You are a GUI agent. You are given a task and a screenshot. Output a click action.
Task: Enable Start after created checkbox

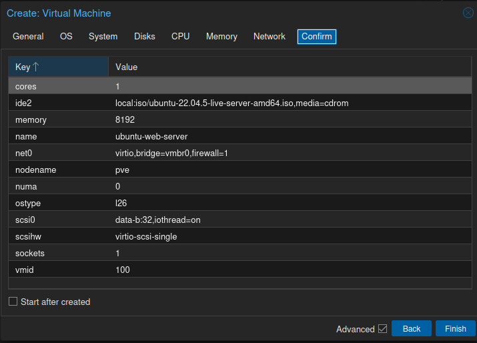click(13, 302)
